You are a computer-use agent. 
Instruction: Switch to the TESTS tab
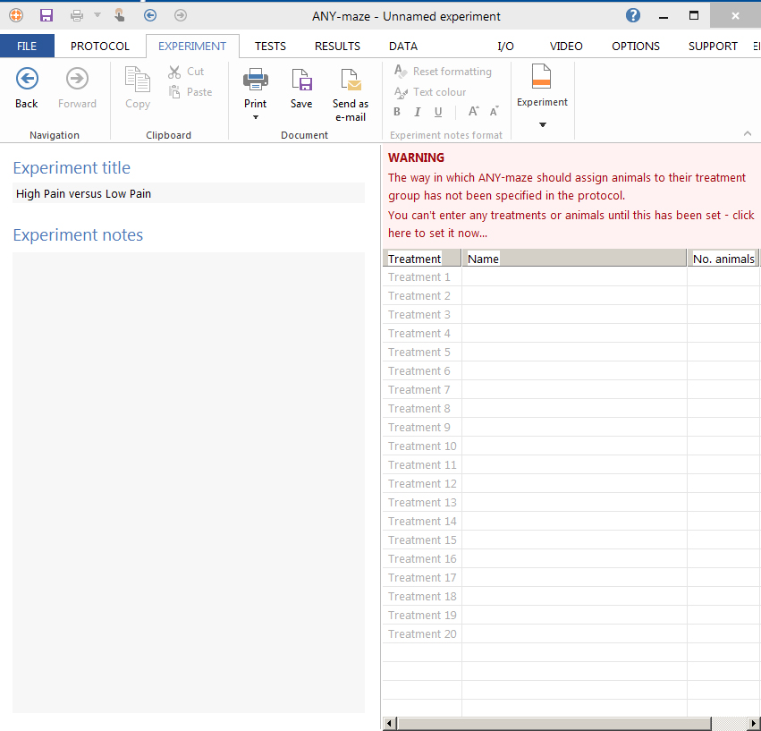[270, 47]
